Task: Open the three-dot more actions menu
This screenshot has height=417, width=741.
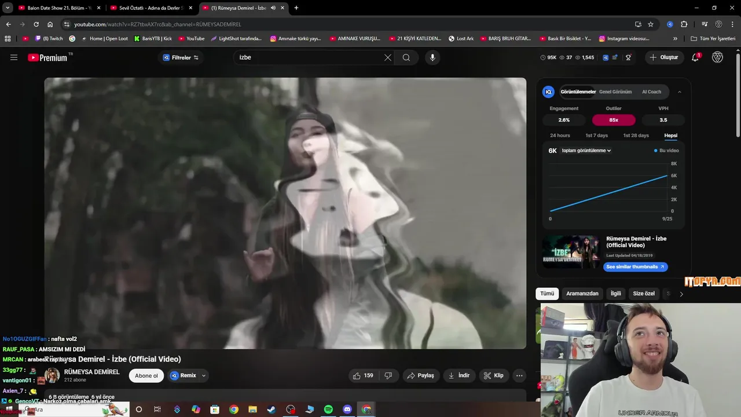Action: 519,375
